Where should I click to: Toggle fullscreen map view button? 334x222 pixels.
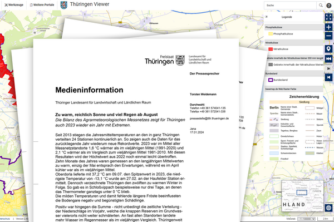[x=328, y=17]
